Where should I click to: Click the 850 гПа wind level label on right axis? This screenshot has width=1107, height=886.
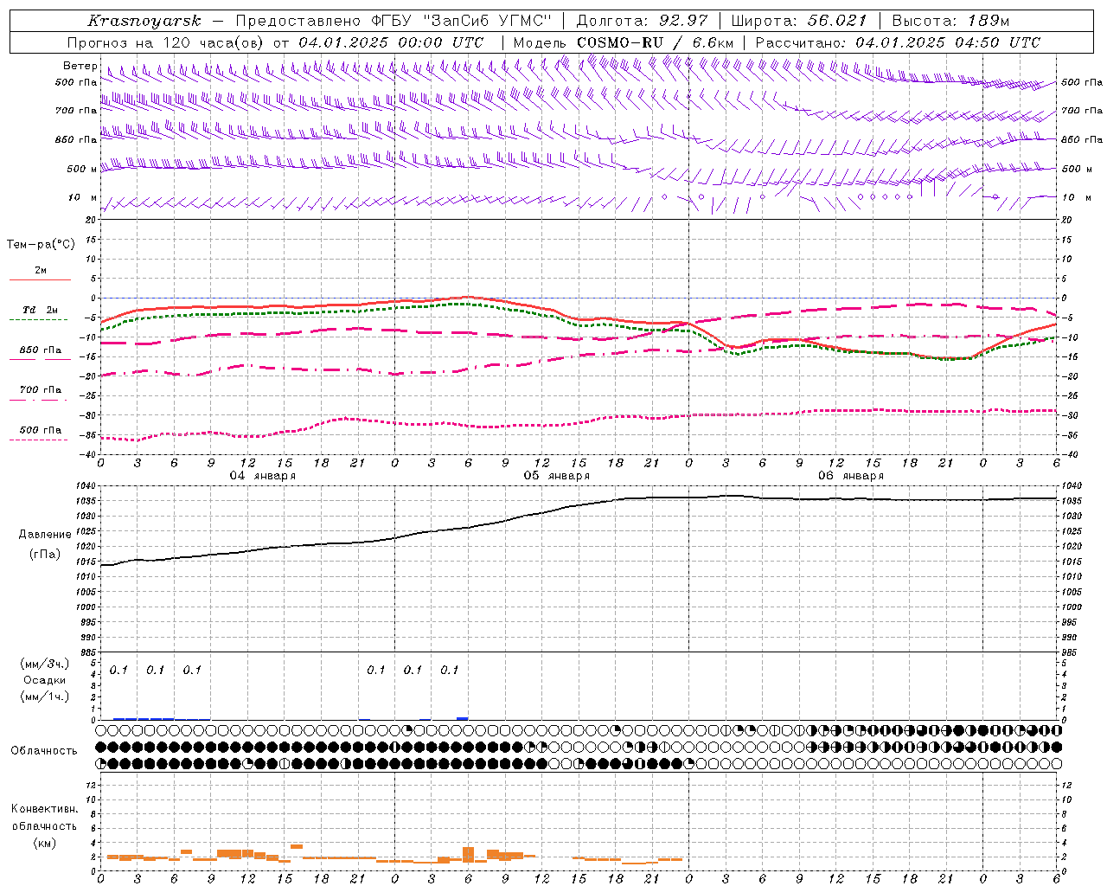[x=1082, y=139]
